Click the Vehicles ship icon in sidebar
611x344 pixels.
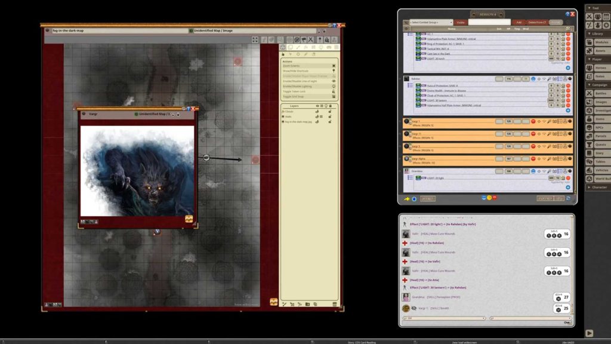point(590,170)
